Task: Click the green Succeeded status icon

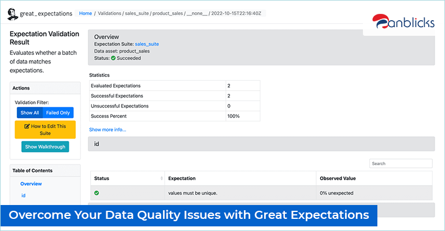Action: coord(113,58)
